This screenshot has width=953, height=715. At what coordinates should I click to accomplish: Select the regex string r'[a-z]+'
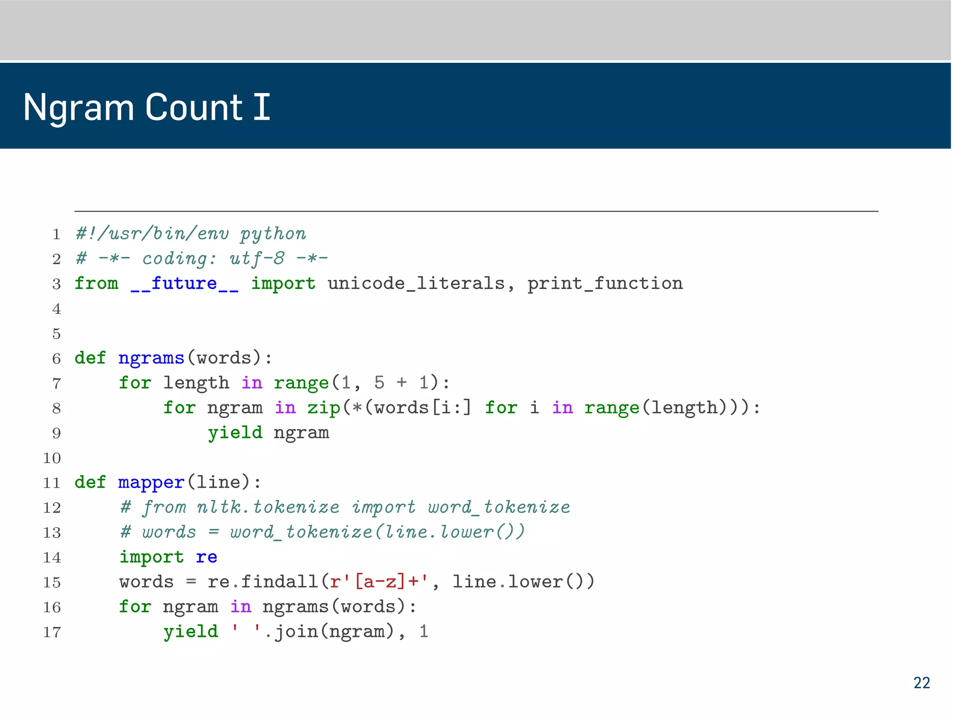[379, 582]
